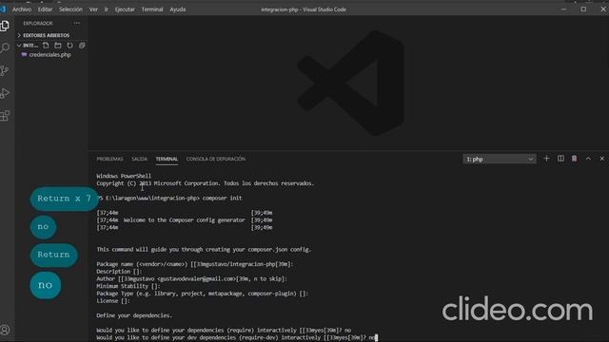Click the 'Welcome to the Composer config generator' line
The width and height of the screenshot is (609, 342).
pyautogui.click(x=185, y=220)
